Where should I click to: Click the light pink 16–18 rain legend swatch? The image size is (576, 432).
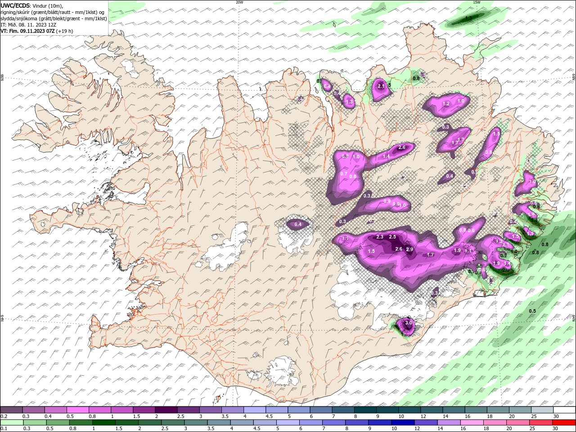pyautogui.click(x=472, y=423)
